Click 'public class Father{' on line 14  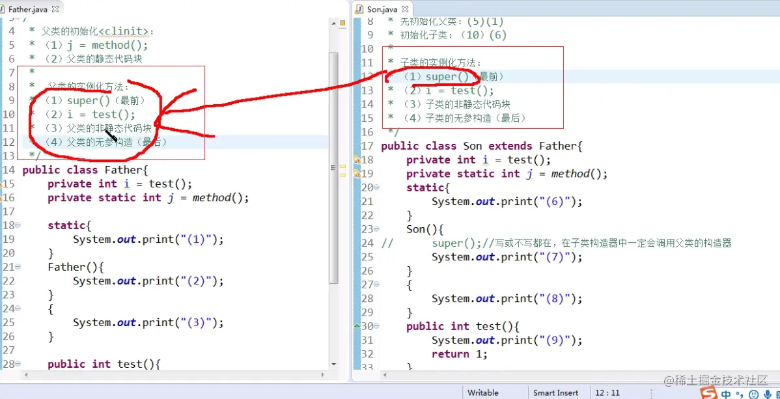(x=85, y=170)
